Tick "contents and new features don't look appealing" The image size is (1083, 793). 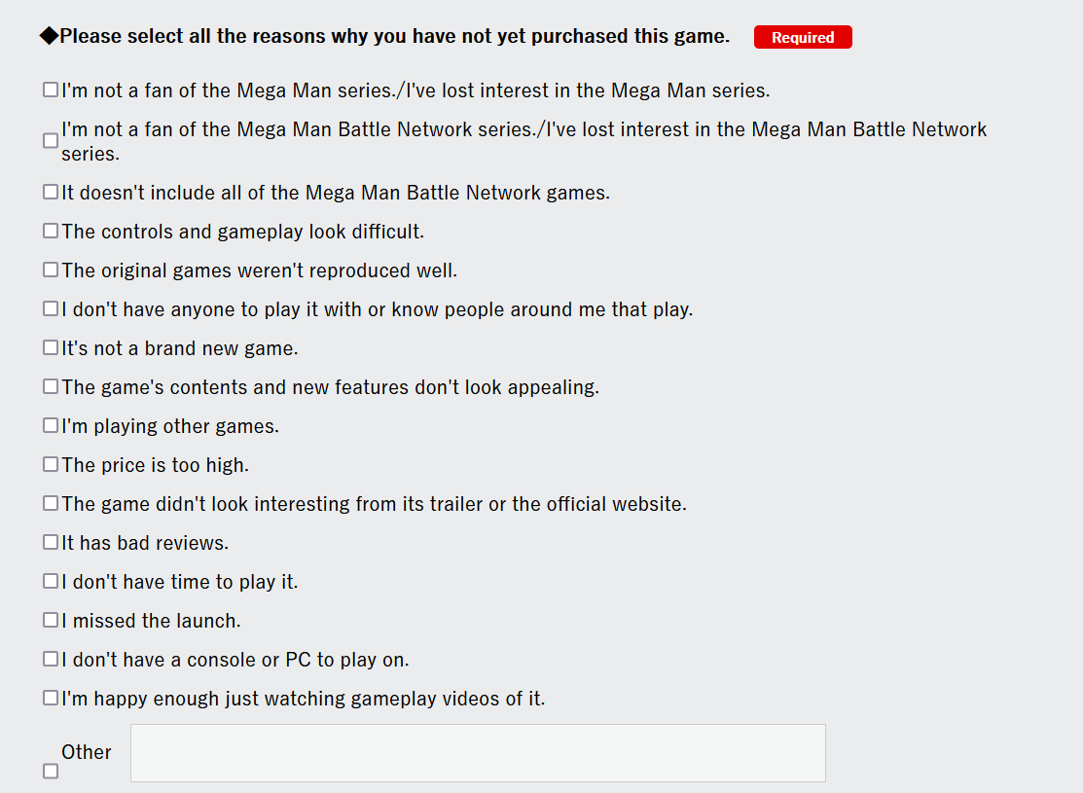pos(51,386)
